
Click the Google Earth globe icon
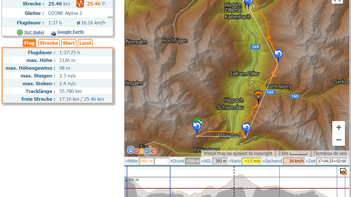pyautogui.click(x=53, y=33)
